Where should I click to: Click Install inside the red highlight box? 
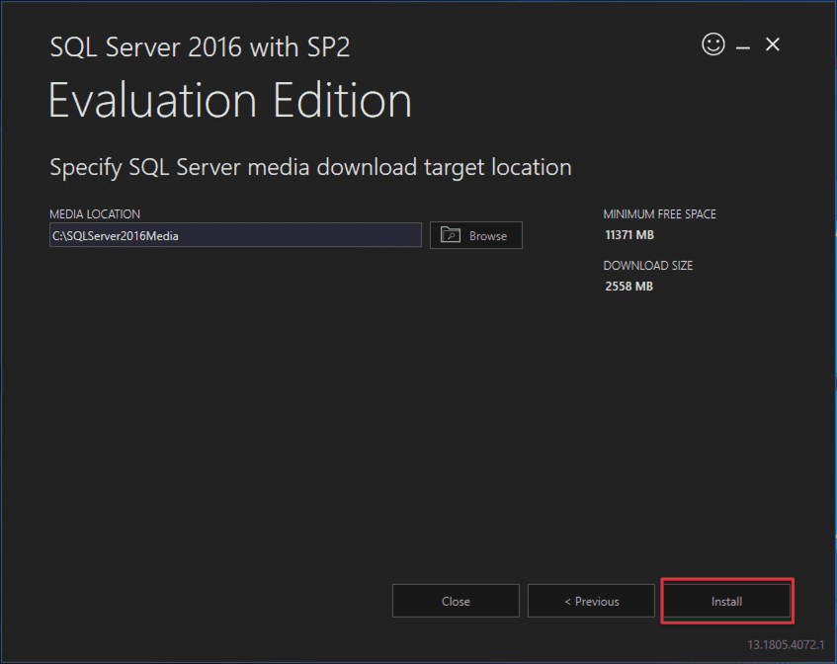tap(726, 601)
